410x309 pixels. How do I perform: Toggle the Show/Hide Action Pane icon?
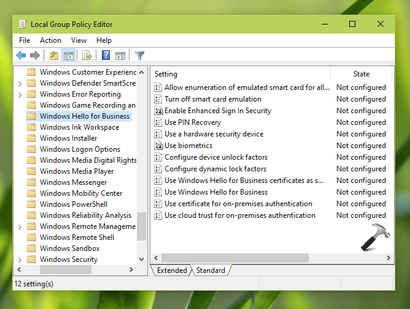point(120,56)
